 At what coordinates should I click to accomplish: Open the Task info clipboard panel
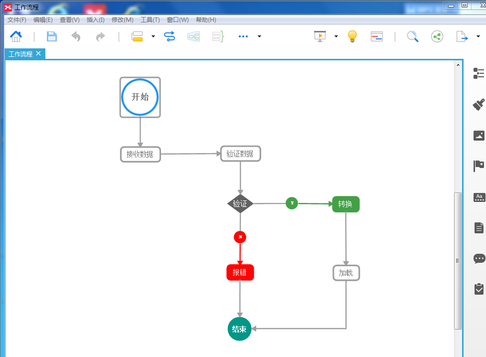[479, 289]
